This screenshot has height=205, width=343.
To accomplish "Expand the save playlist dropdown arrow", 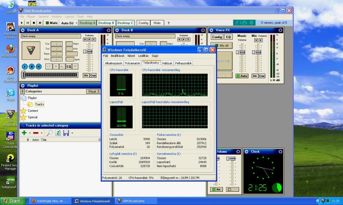I will pyautogui.click(x=72, y=133).
